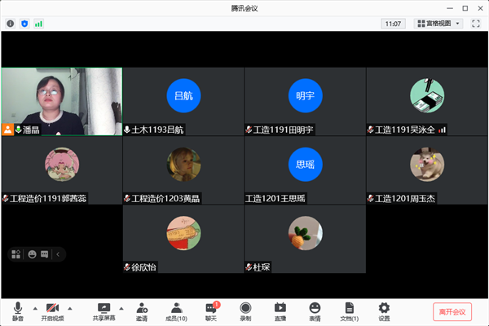This screenshot has height=326, width=489.
Task: Toggle microphone with the 静音 button
Action: click(x=17, y=310)
